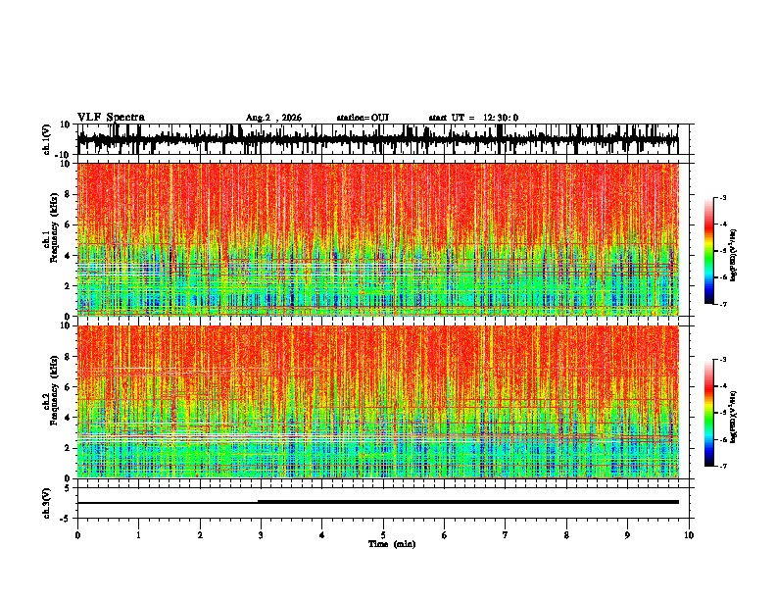Click inside the ch.2 frequency spectrogram panel
The image size is (776, 600).
378,402
